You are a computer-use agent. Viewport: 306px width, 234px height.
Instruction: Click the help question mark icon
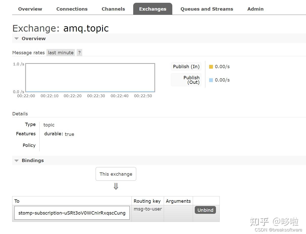click(79, 53)
